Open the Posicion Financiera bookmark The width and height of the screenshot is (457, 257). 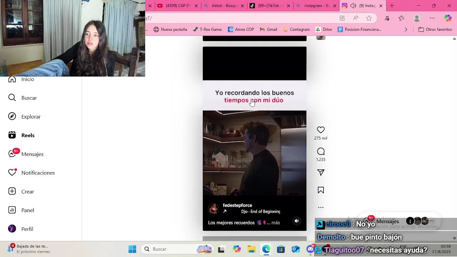(x=360, y=30)
